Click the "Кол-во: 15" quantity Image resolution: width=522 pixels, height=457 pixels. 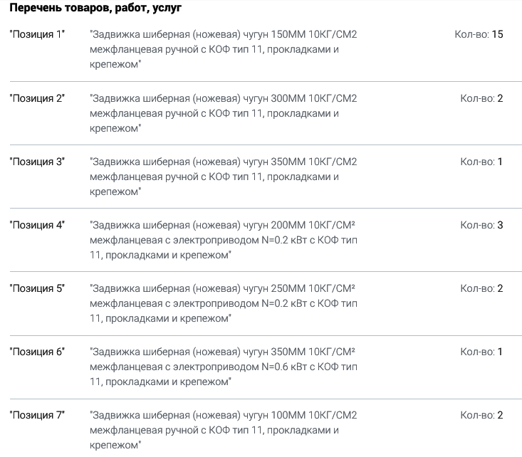point(479,34)
